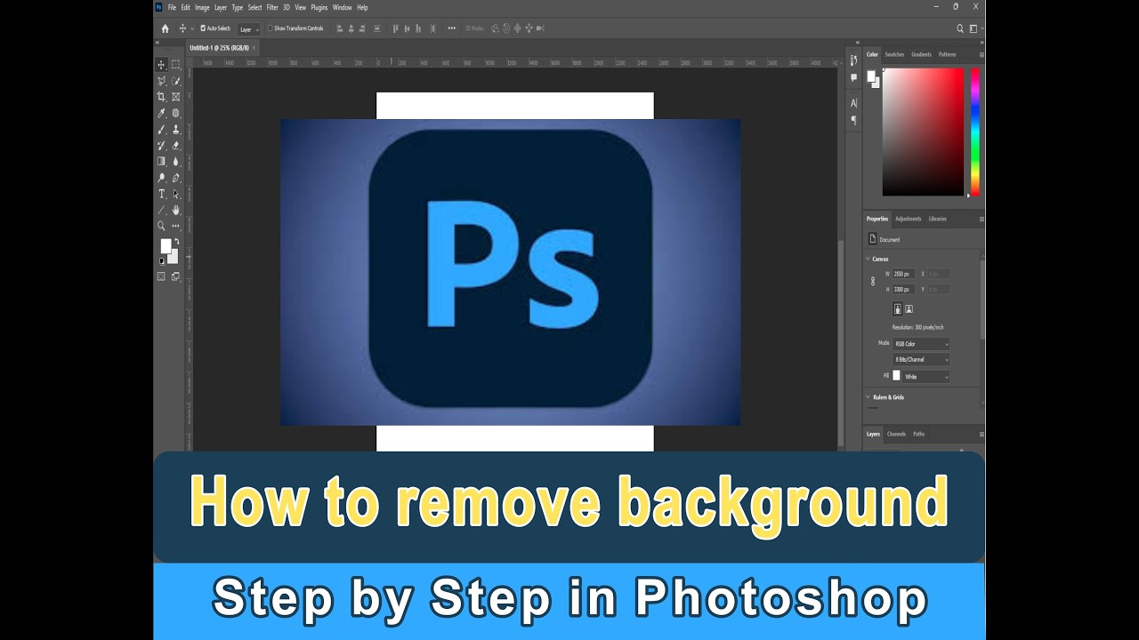Image resolution: width=1139 pixels, height=640 pixels.
Task: Reset to default foreground and background colors
Action: tap(161, 260)
